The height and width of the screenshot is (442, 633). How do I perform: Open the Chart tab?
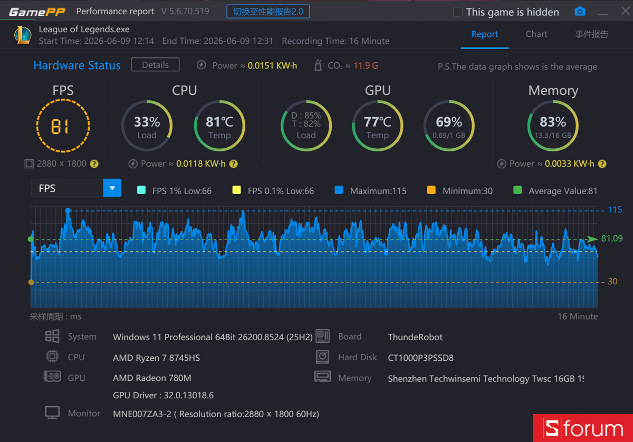tap(536, 34)
